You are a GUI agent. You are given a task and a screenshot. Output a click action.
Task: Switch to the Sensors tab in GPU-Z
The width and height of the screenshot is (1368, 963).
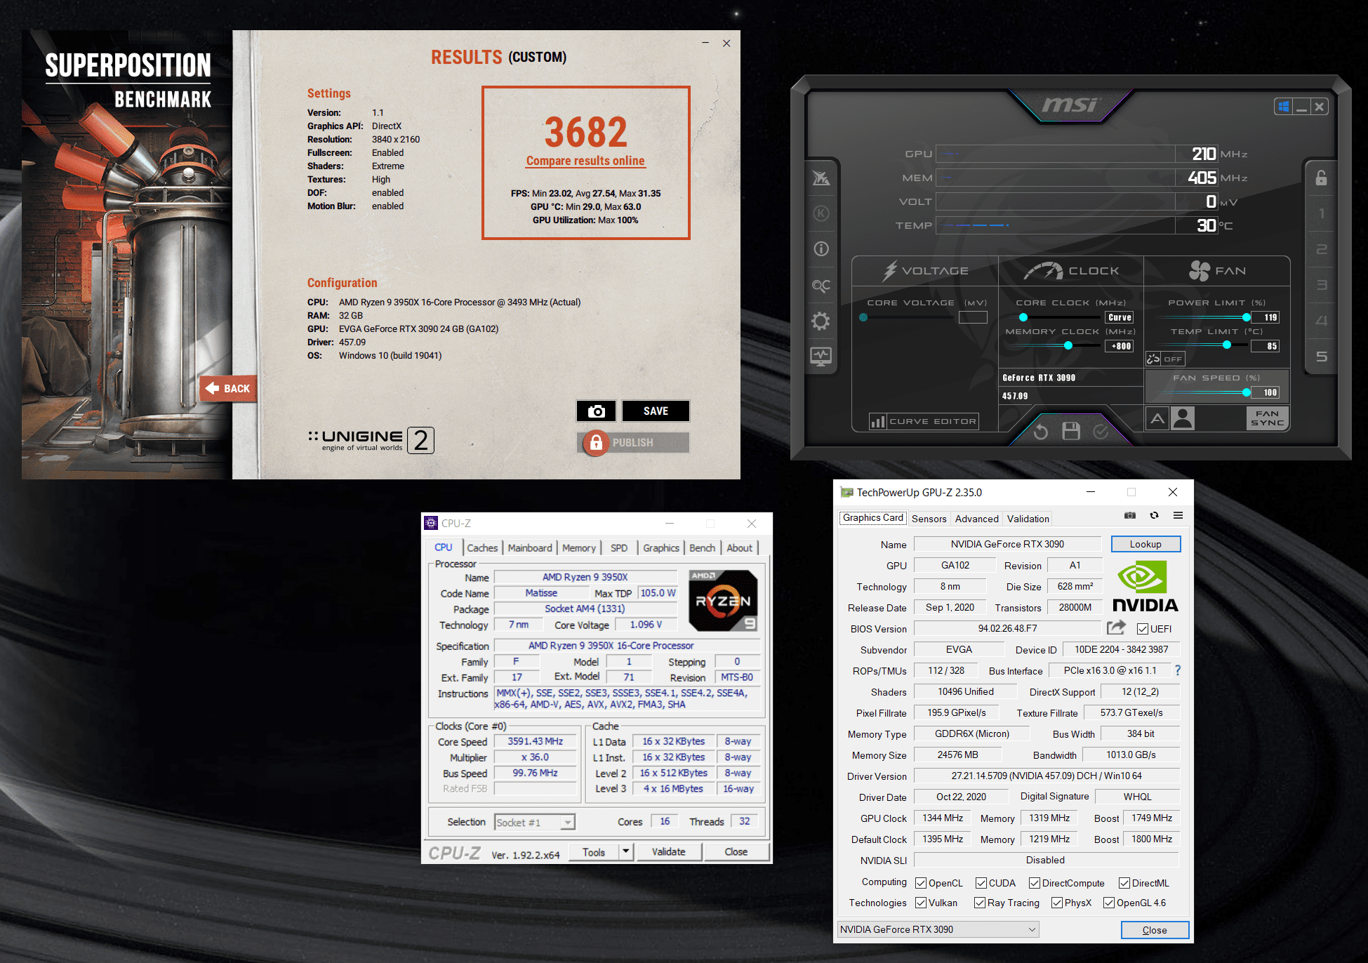[929, 519]
